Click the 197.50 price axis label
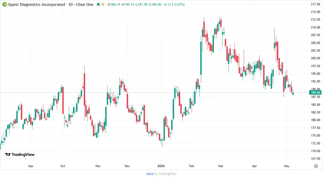Viewport: 323px width, 178px height. click(x=315, y=66)
